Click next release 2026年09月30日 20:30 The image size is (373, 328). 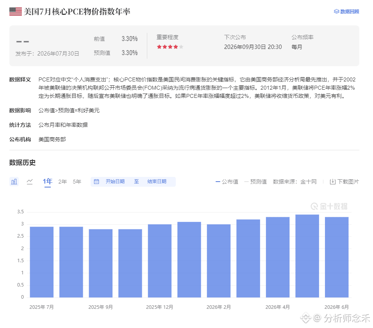click(253, 47)
